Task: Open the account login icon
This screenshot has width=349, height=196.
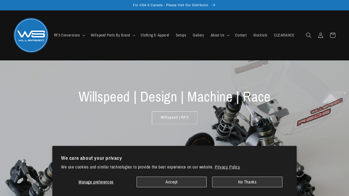Action: (x=321, y=35)
